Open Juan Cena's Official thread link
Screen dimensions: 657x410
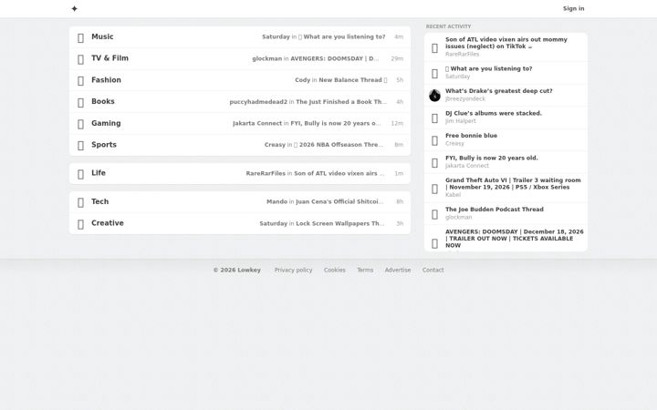coord(339,201)
